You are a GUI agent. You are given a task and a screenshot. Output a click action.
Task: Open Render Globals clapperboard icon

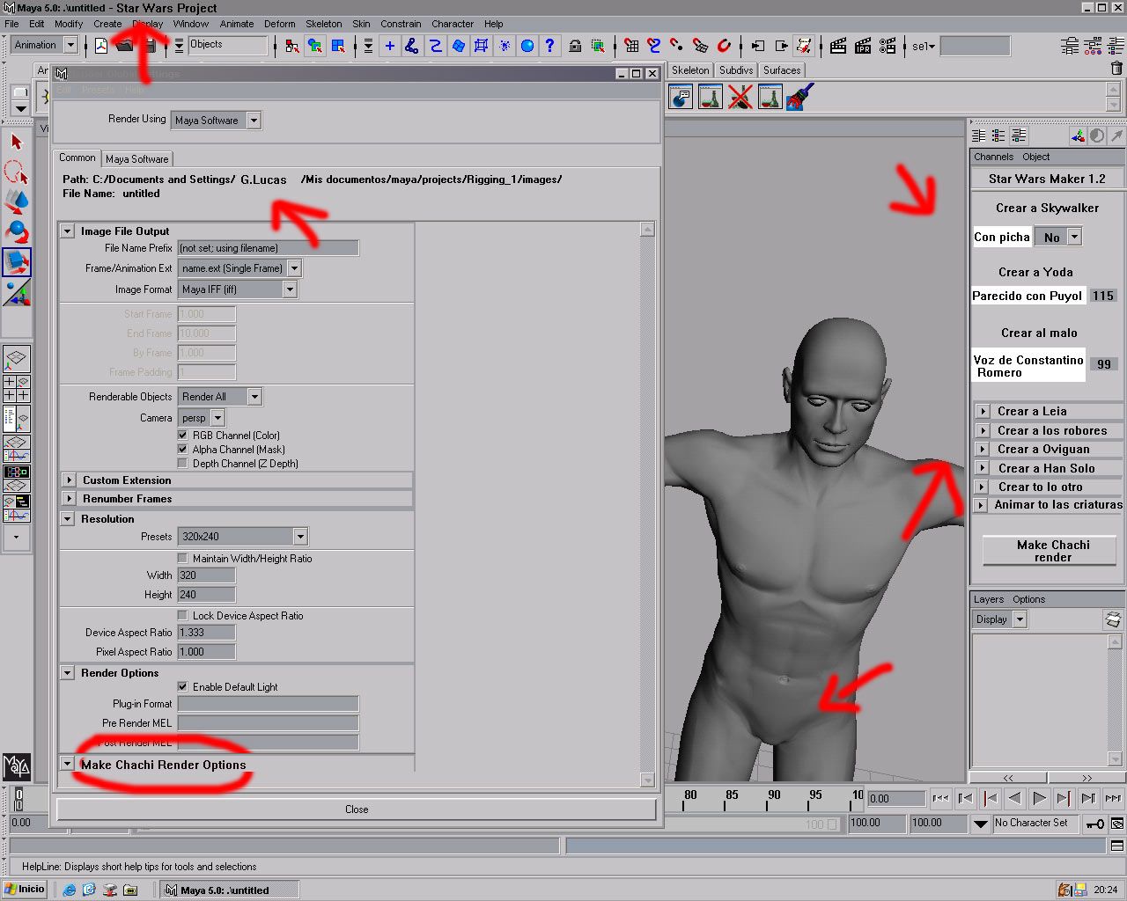point(888,46)
